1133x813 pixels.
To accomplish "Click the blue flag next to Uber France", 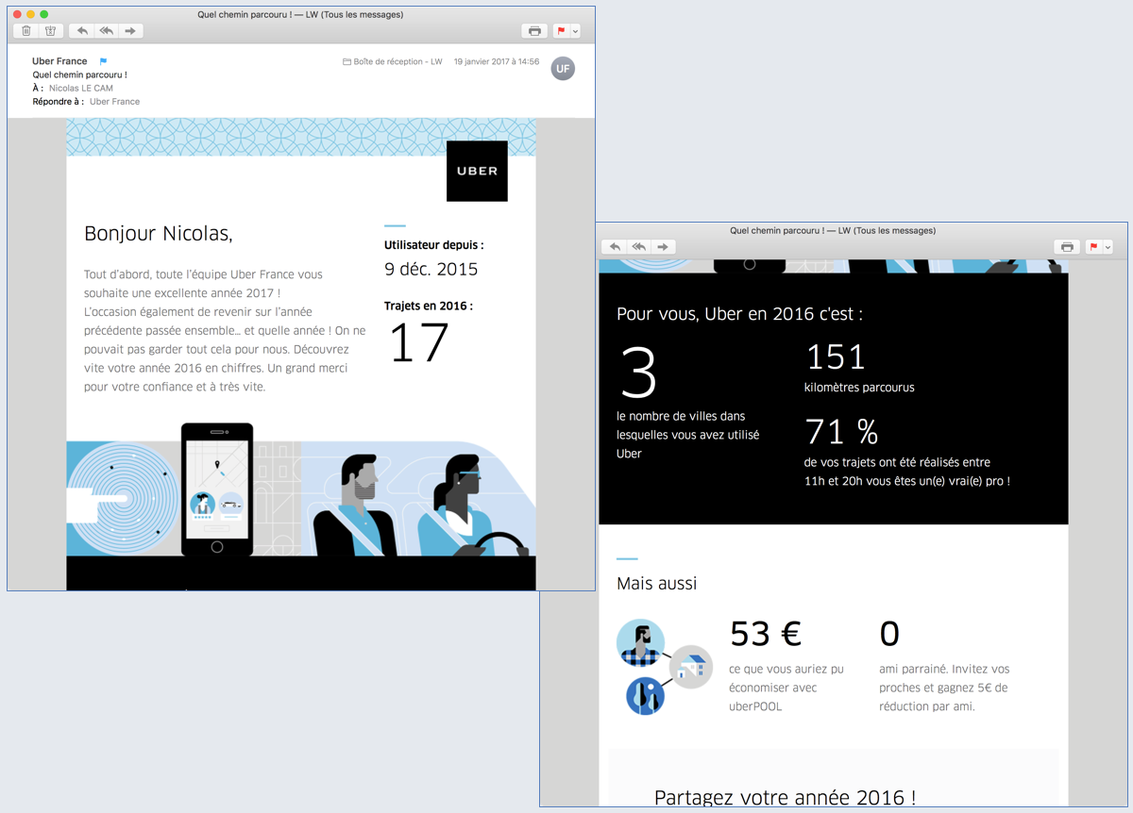I will click(x=103, y=61).
